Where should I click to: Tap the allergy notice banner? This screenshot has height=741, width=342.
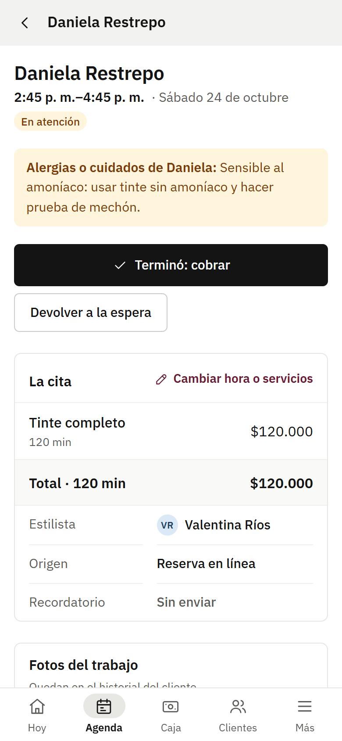click(x=171, y=187)
